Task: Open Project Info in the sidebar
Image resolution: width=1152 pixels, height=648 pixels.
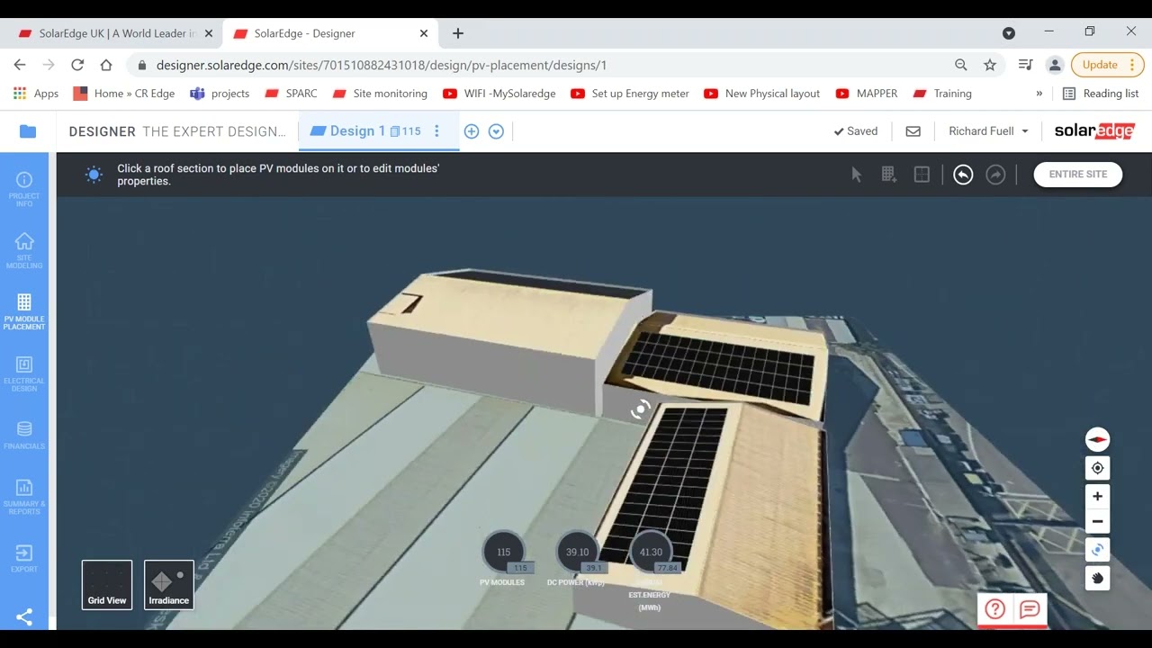Action: pos(24,188)
